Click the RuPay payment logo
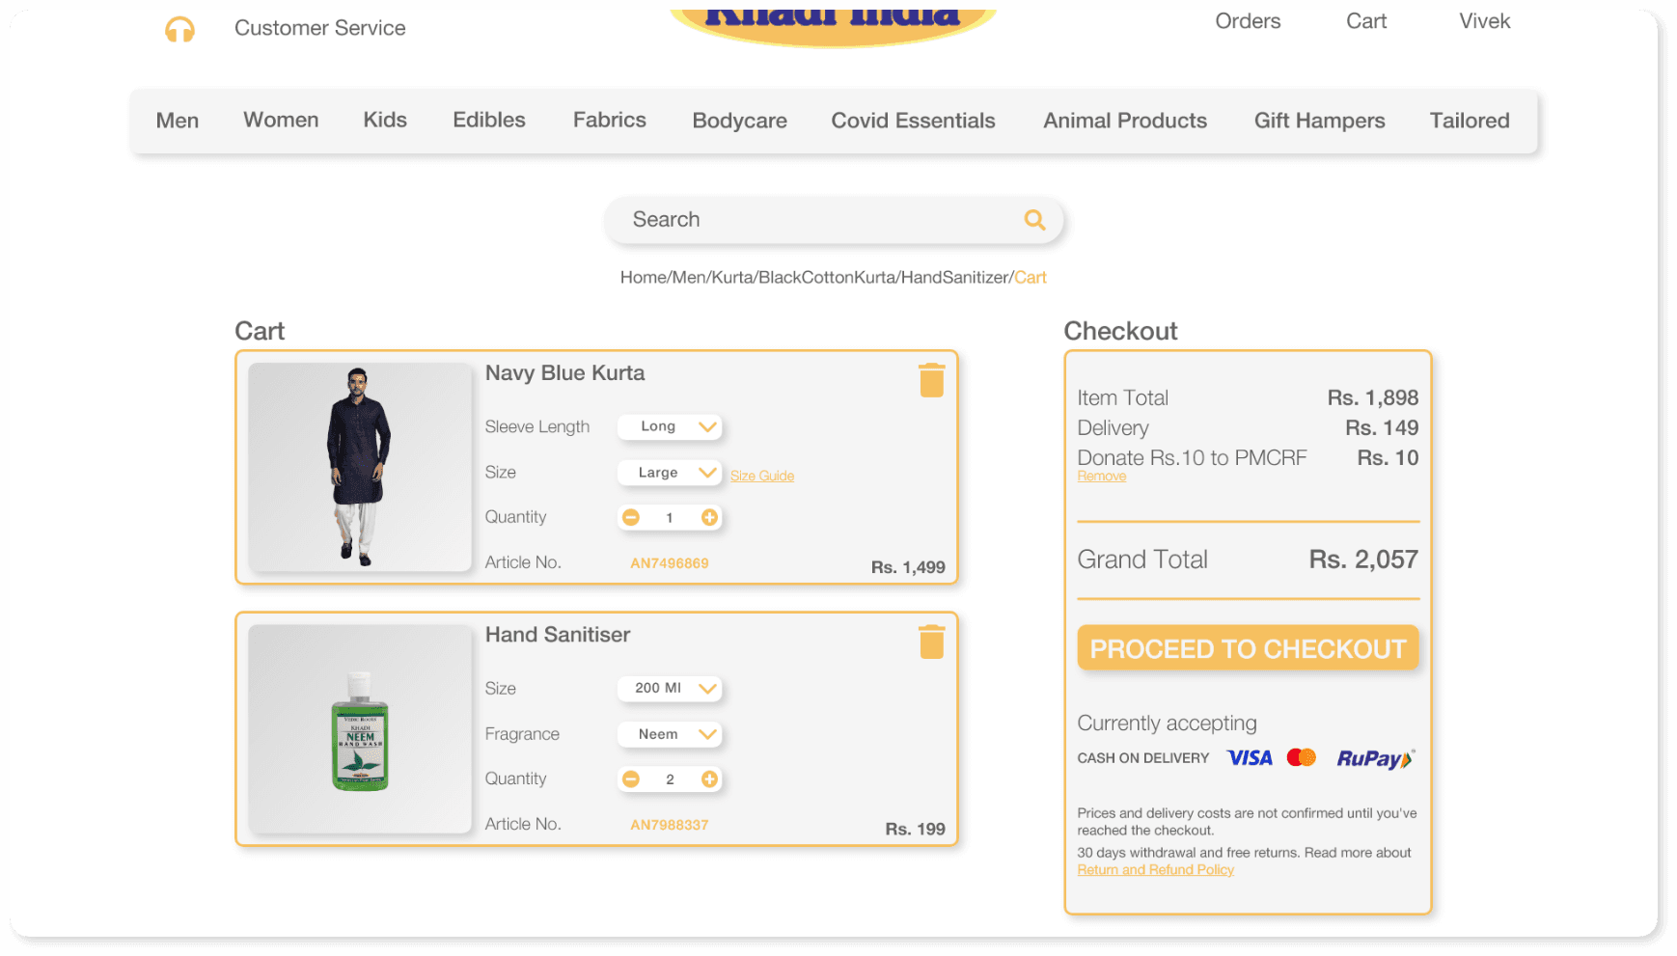 pyautogui.click(x=1375, y=759)
